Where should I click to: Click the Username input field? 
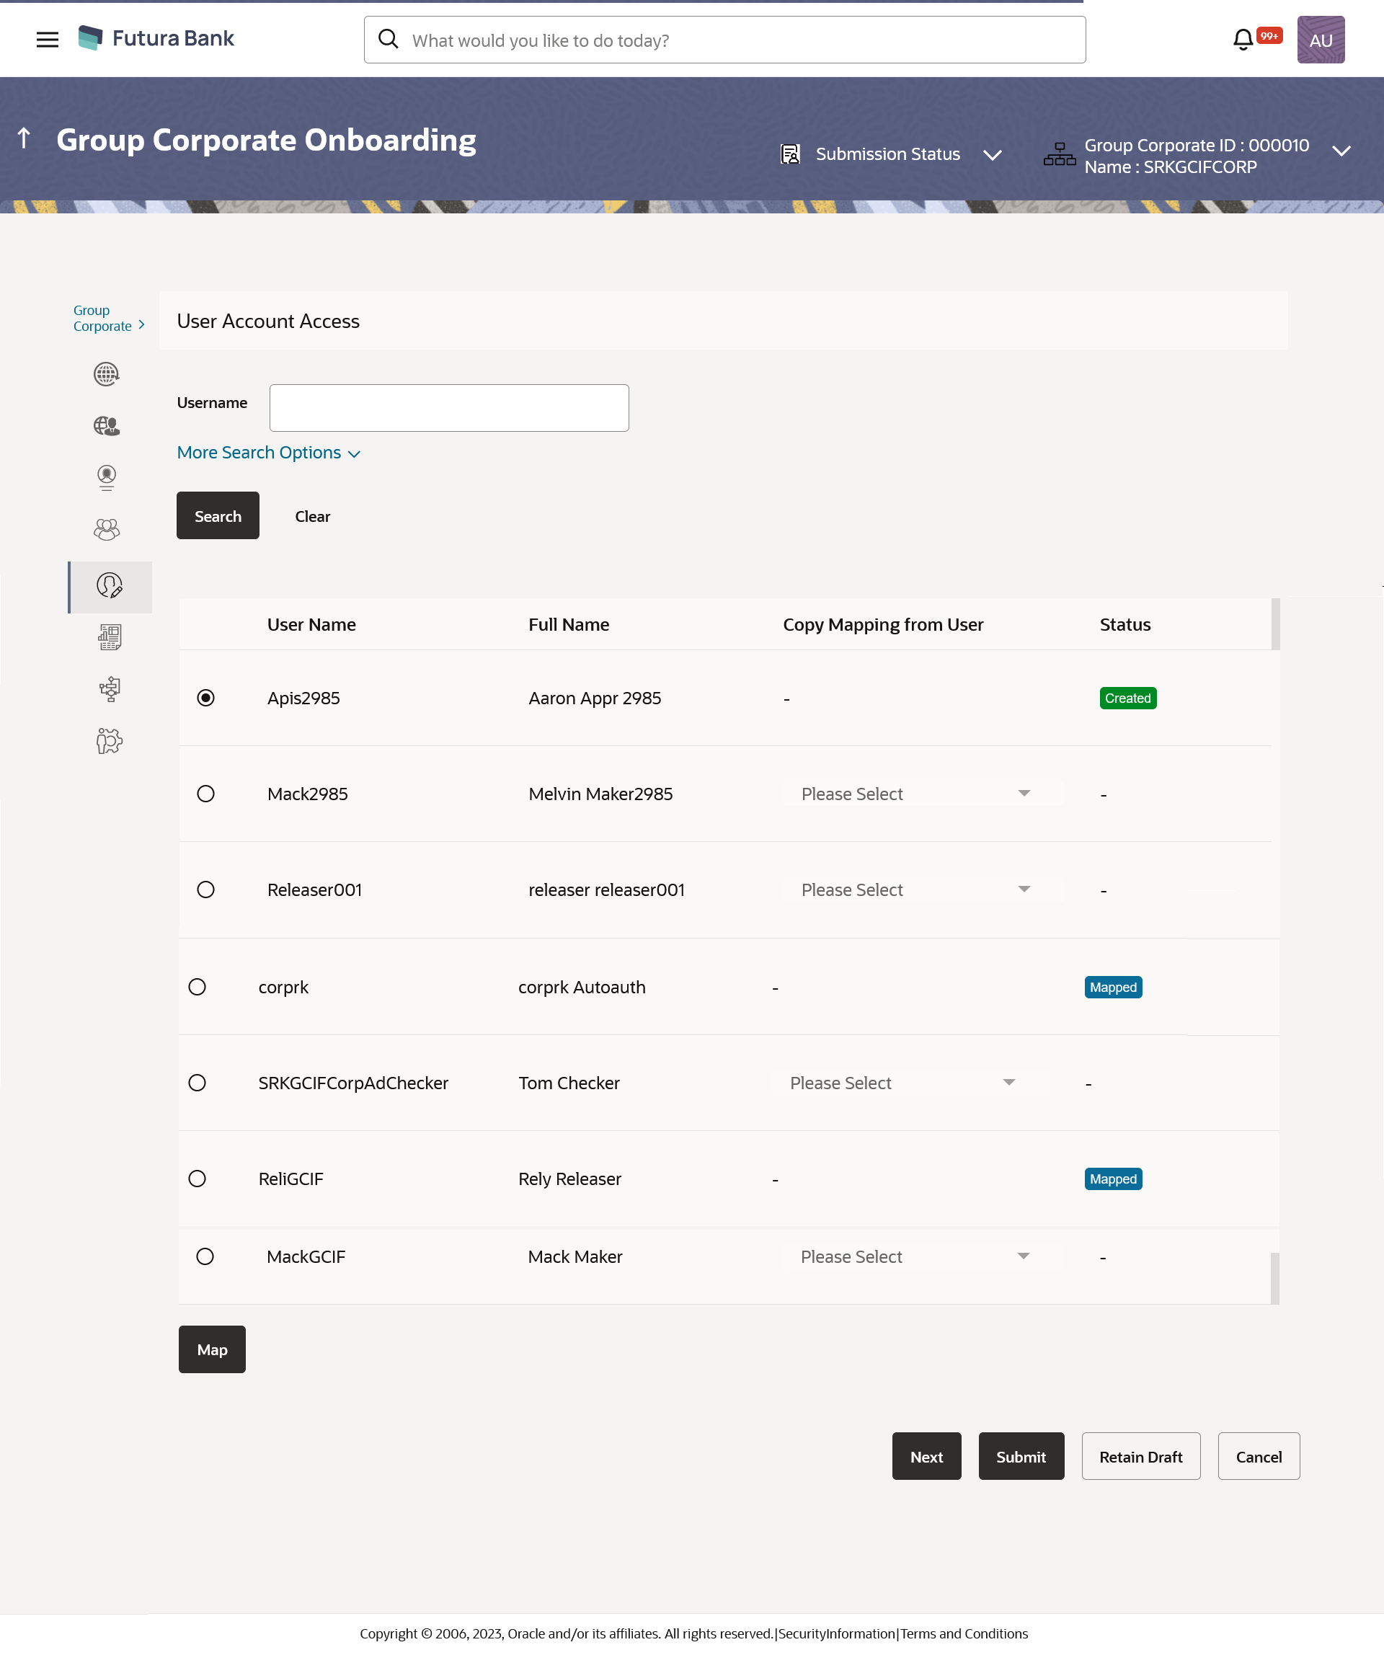(449, 408)
